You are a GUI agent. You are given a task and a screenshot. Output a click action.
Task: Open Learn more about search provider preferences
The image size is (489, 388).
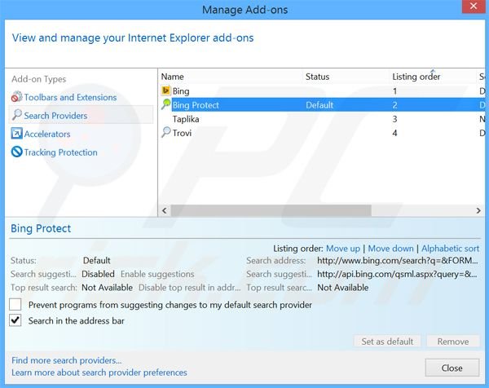click(99, 373)
